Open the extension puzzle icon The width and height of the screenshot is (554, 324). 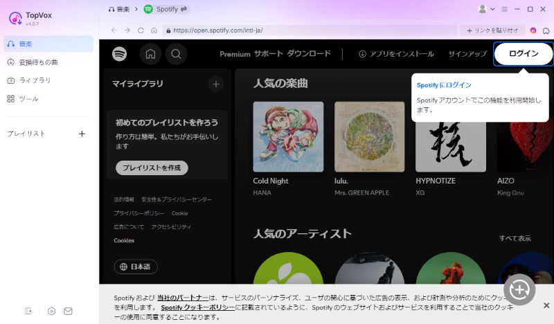click(x=546, y=30)
